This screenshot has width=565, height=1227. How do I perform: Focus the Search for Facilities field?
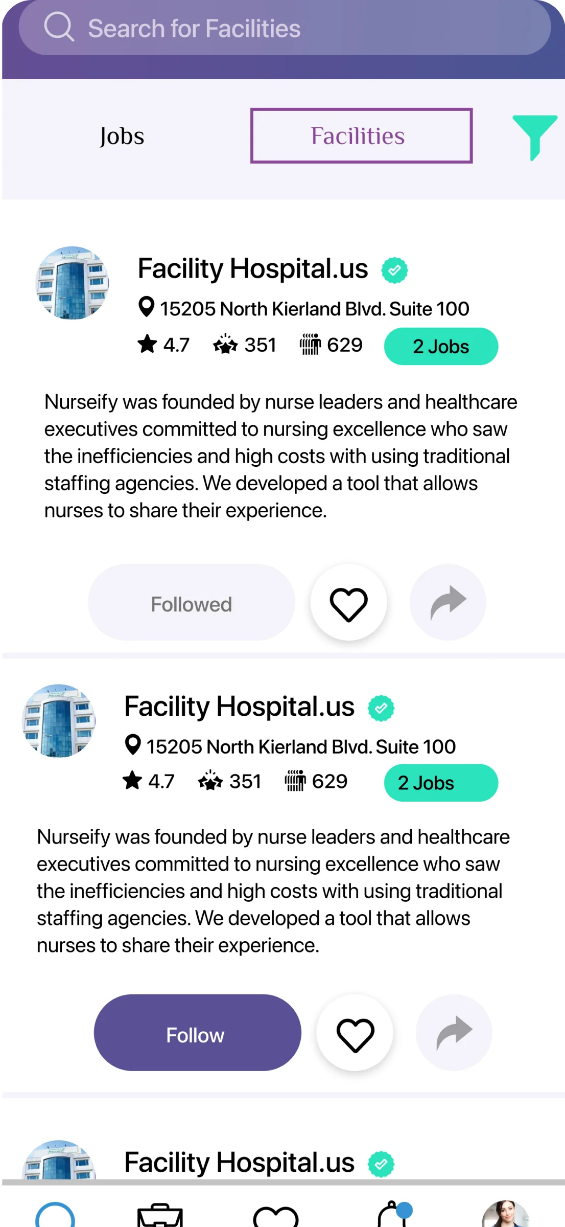[285, 28]
